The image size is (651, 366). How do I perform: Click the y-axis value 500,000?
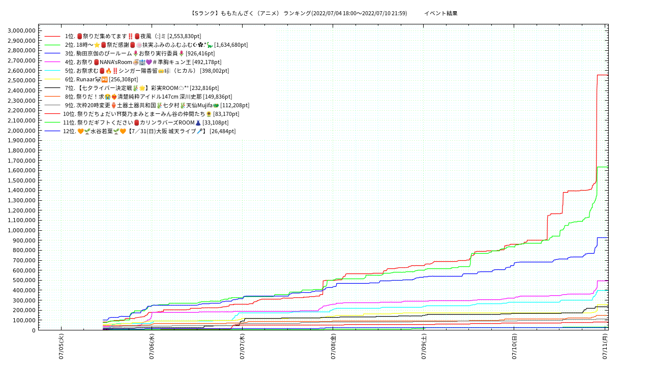tap(24, 280)
